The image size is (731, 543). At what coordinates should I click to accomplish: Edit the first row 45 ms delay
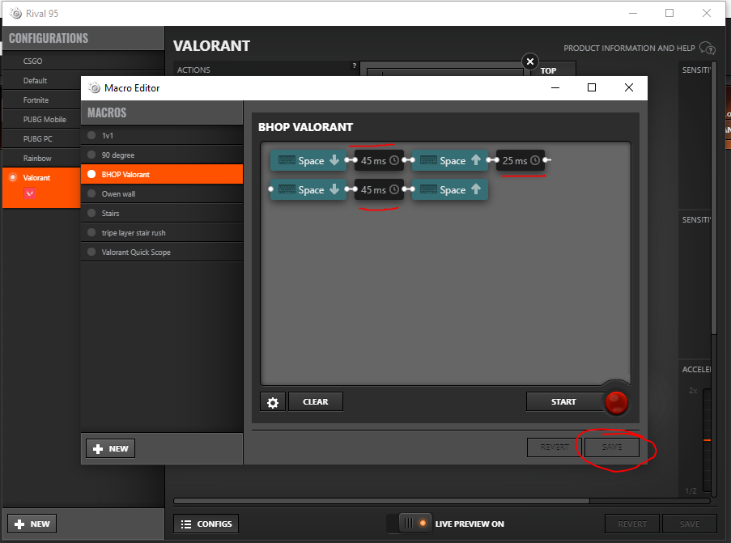[379, 160]
